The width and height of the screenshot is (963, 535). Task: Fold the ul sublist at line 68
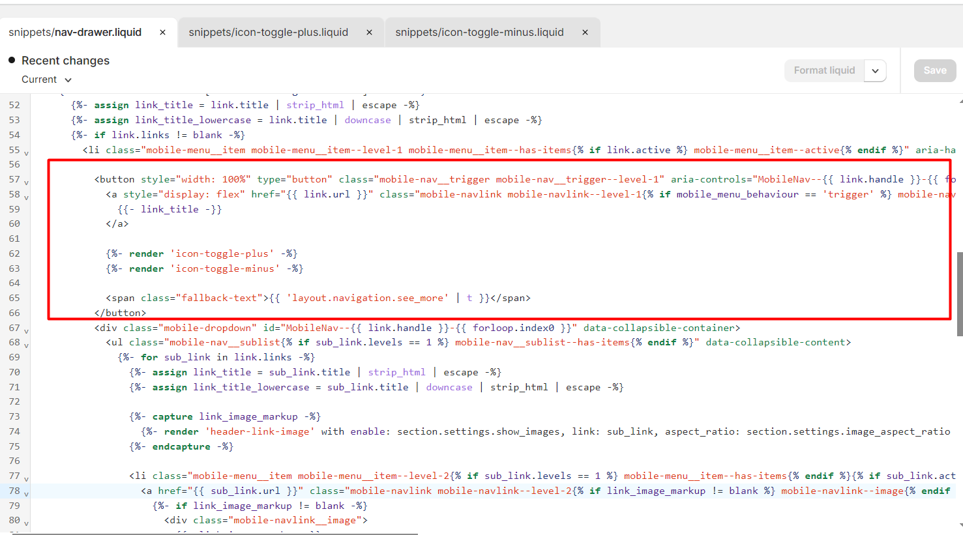pyautogui.click(x=26, y=345)
